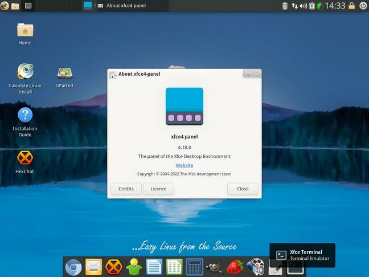Image resolution: width=369 pixels, height=277 pixels.
Task: Launch the Writer document dock icon
Action: coord(154,267)
